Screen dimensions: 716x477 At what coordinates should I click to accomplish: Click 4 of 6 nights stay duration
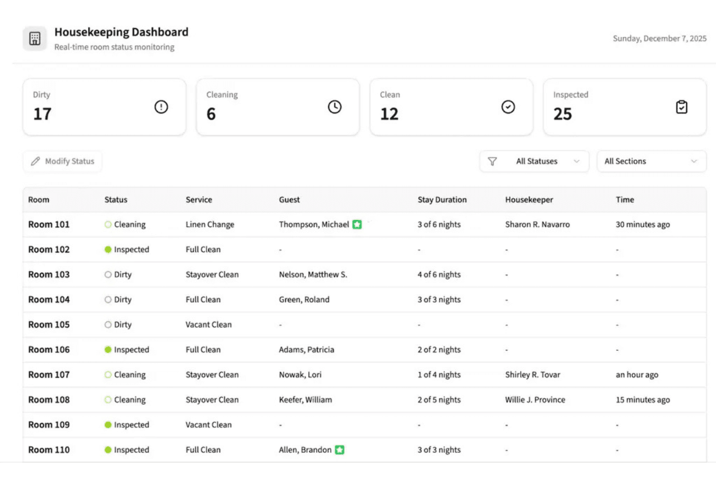click(x=439, y=275)
